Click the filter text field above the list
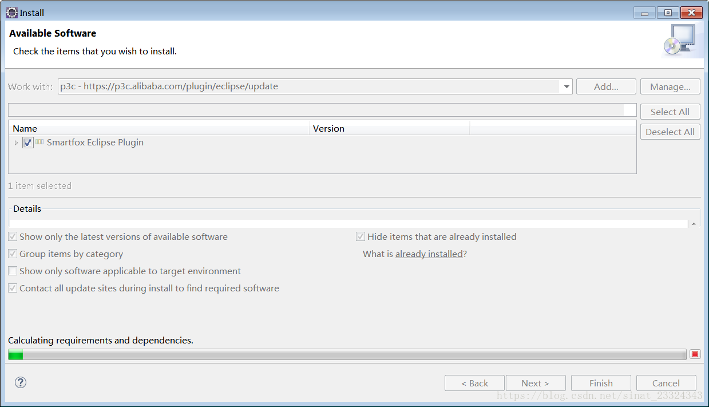 322,110
